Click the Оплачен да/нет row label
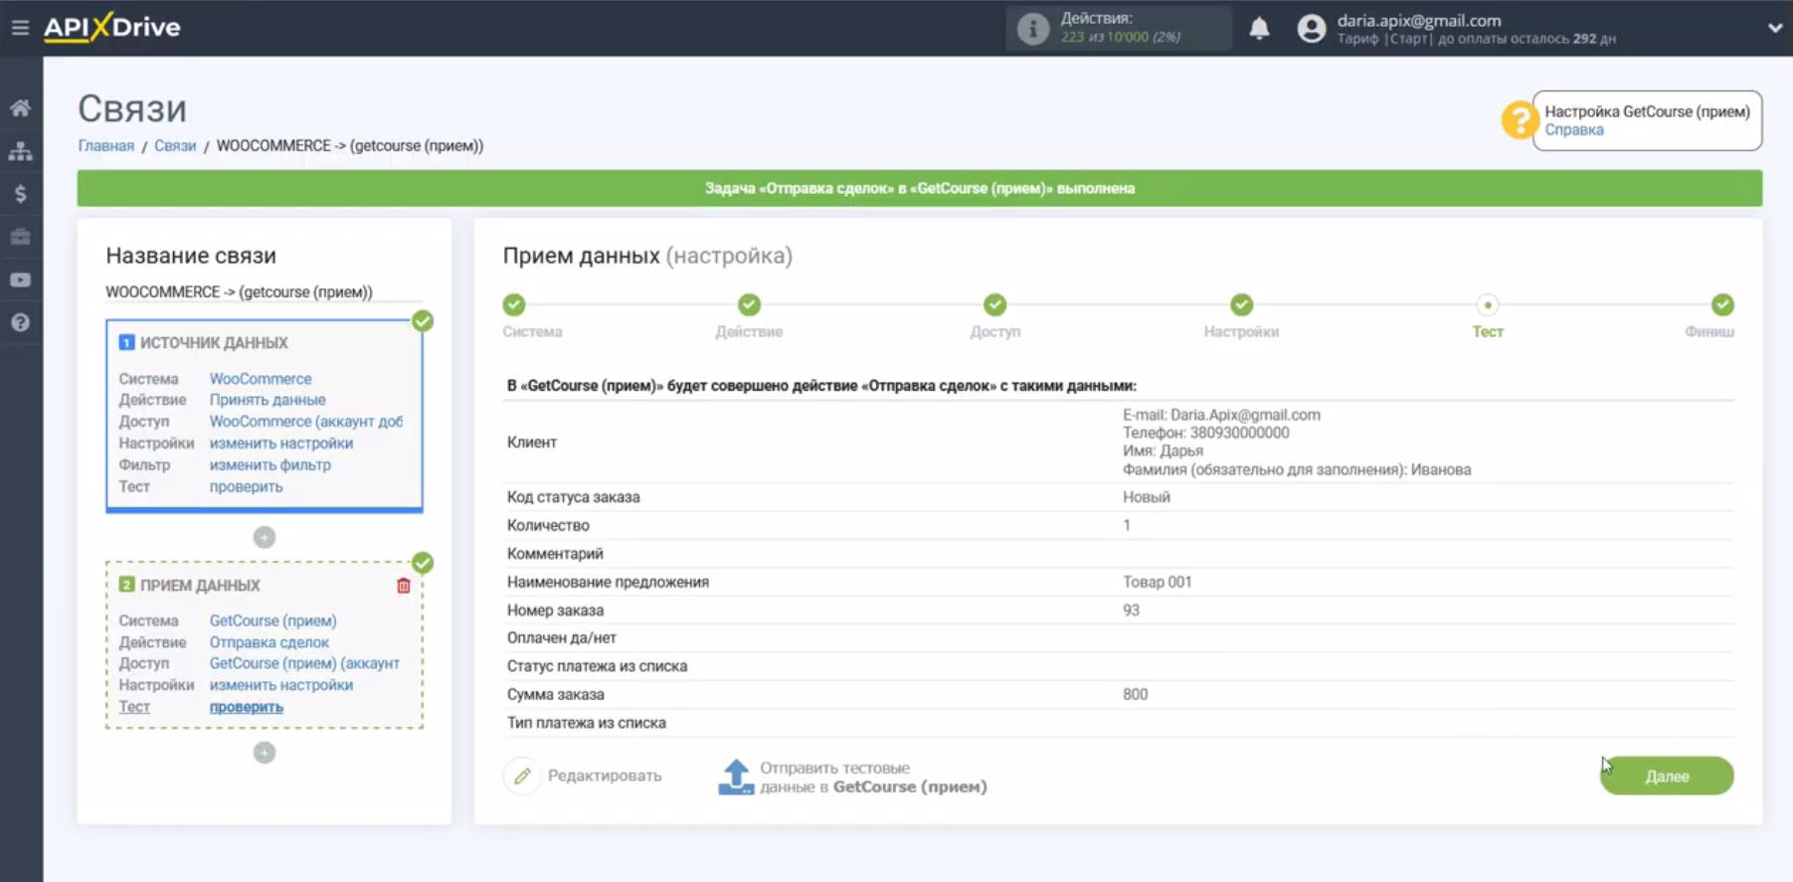Image resolution: width=1793 pixels, height=882 pixels. coord(561,638)
